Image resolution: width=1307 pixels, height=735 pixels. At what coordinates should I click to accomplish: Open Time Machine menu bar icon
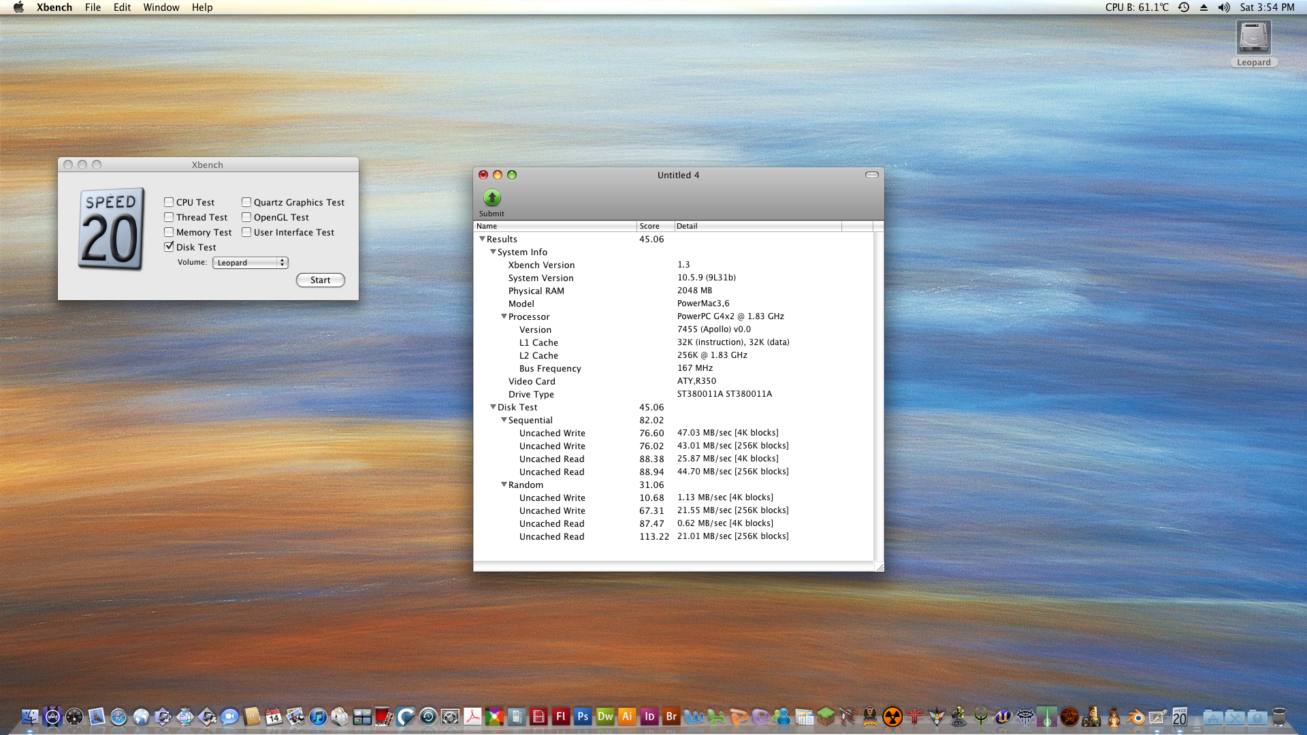tap(1184, 7)
